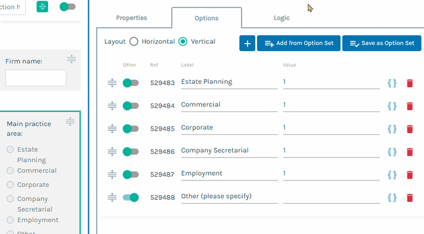
Task: Click the green expand/collapse icon button top left
Action: tap(43, 7)
